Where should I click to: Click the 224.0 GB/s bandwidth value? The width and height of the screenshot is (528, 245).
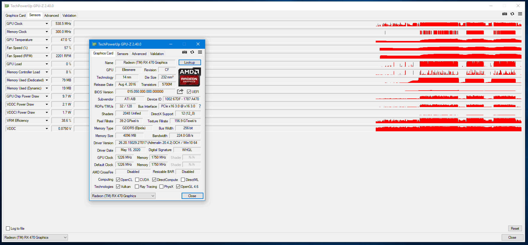click(185, 136)
